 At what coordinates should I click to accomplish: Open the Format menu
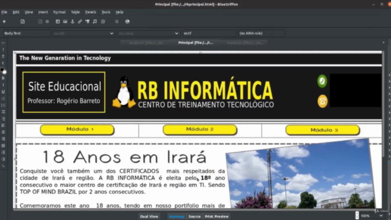[x=59, y=12]
